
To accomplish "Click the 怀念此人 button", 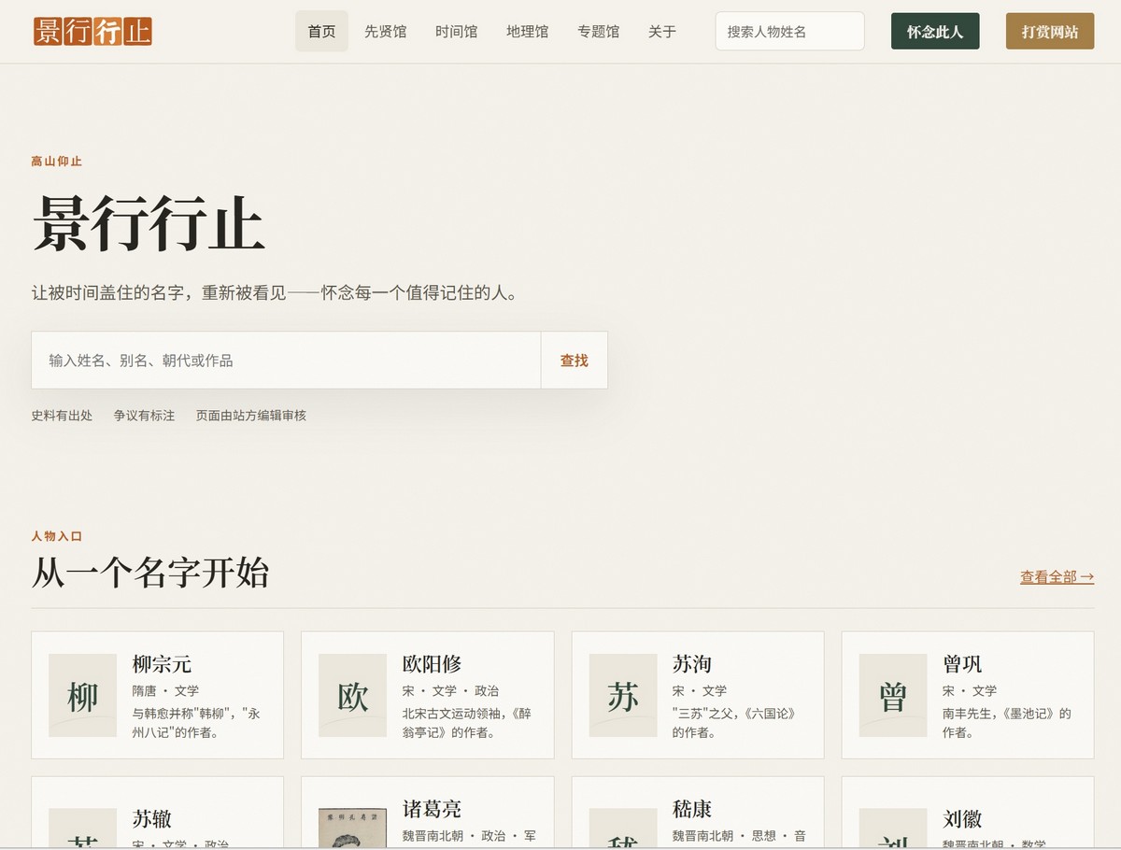I will pos(935,31).
